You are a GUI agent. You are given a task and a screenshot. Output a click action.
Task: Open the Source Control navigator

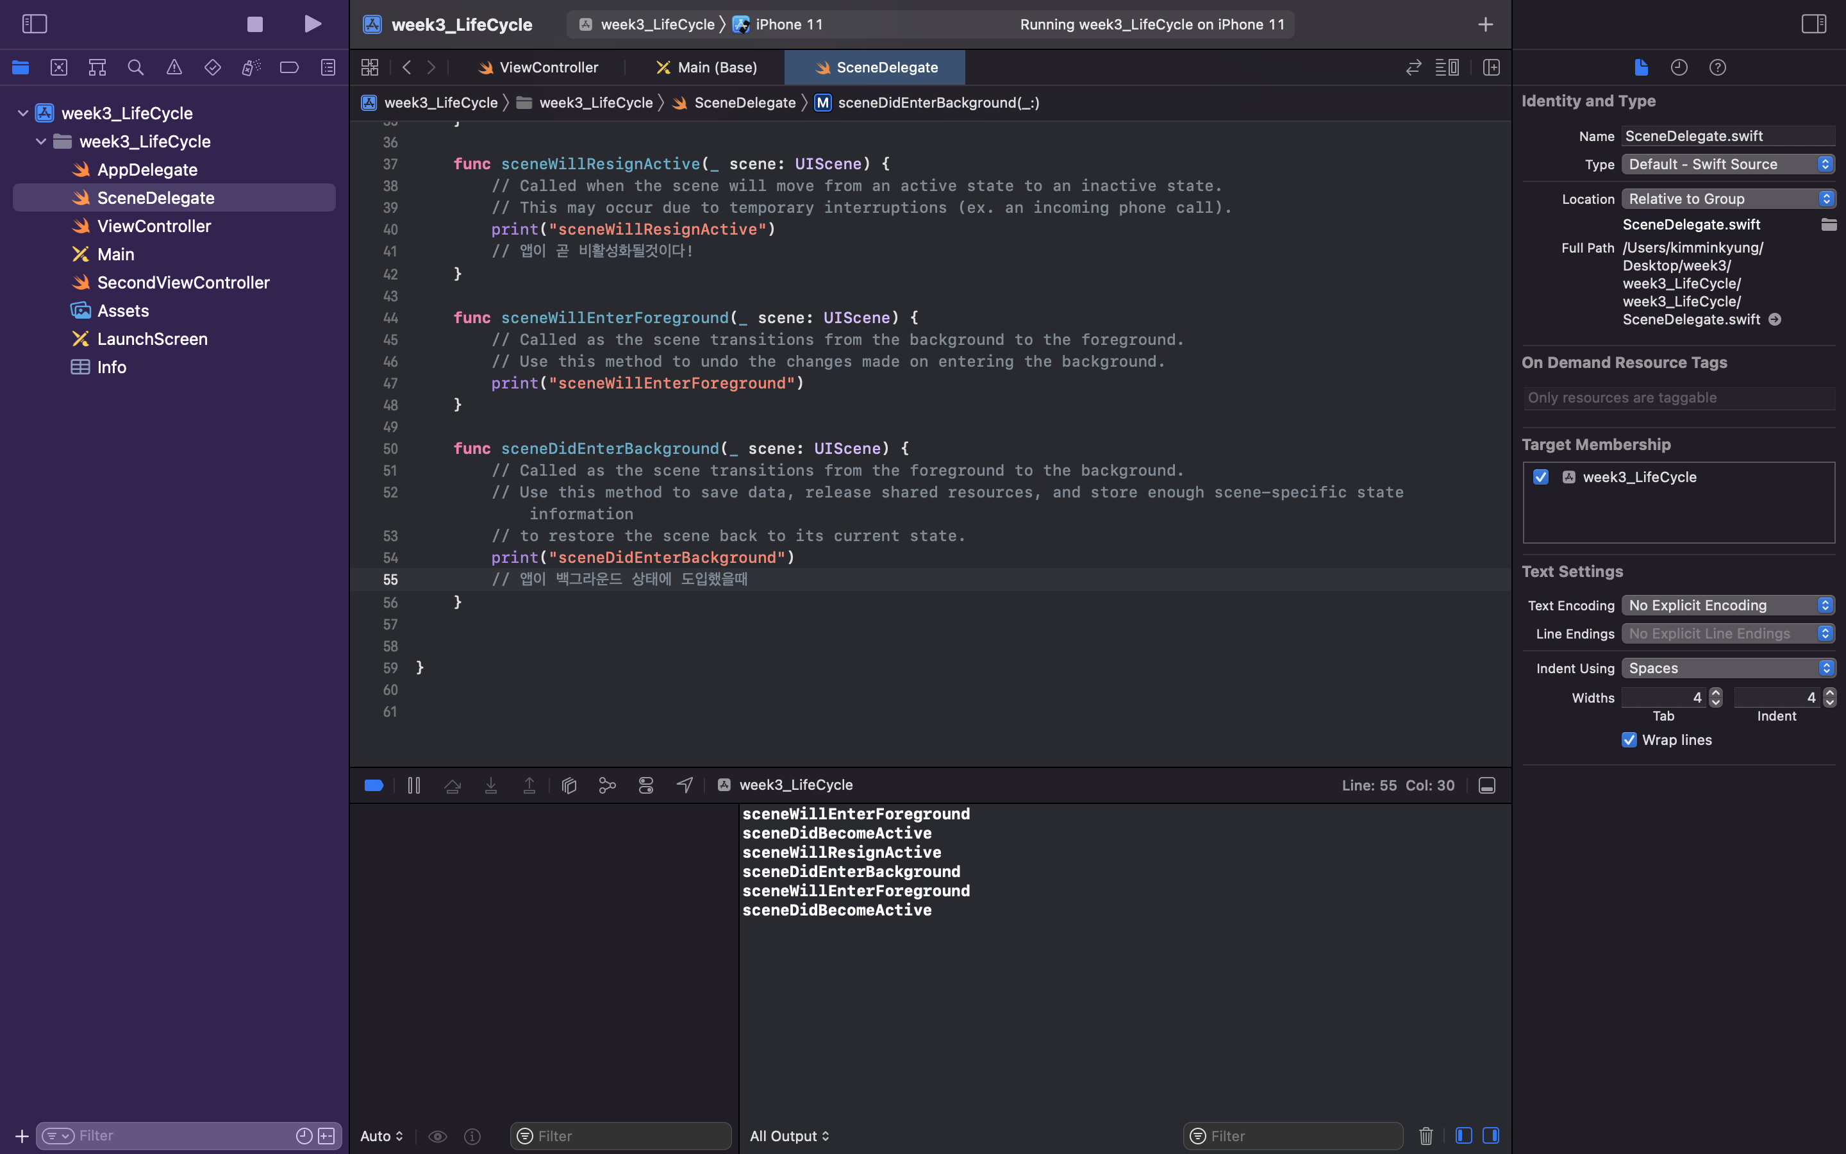click(59, 67)
